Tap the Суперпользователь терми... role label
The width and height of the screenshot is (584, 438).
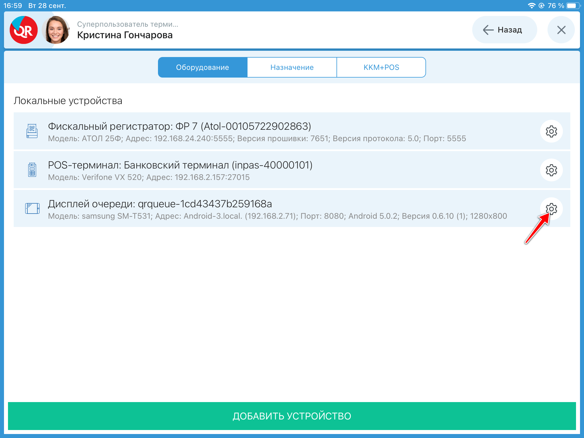coord(128,24)
